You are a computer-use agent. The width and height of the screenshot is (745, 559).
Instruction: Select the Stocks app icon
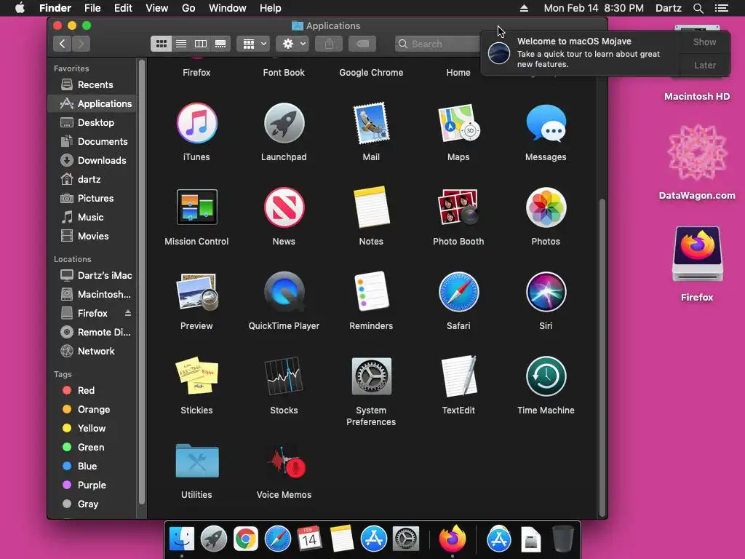284,376
